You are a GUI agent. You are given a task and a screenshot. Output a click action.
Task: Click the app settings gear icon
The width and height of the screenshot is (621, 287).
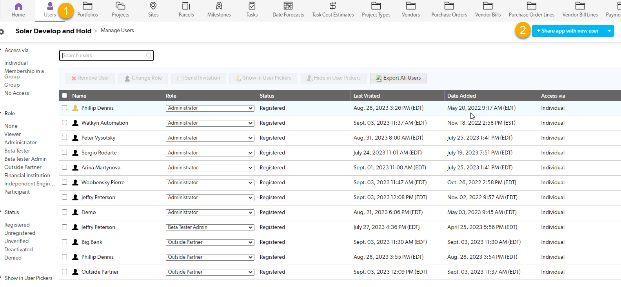[2, 31]
